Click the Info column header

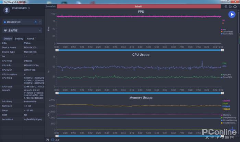click(x=4, y=43)
